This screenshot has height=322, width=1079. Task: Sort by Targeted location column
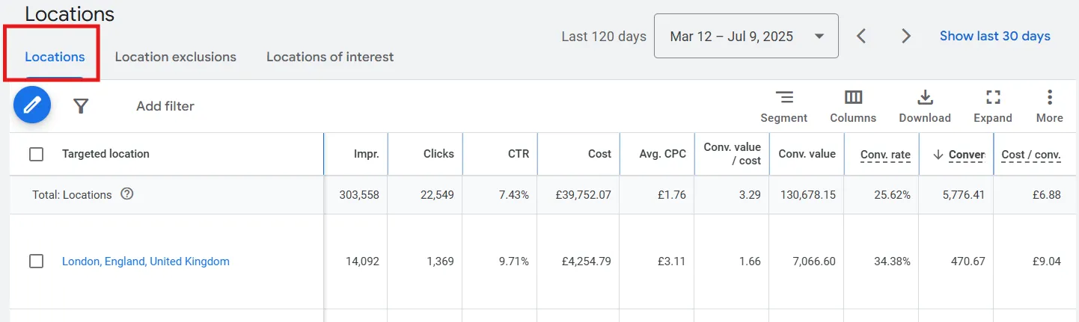pyautogui.click(x=106, y=154)
